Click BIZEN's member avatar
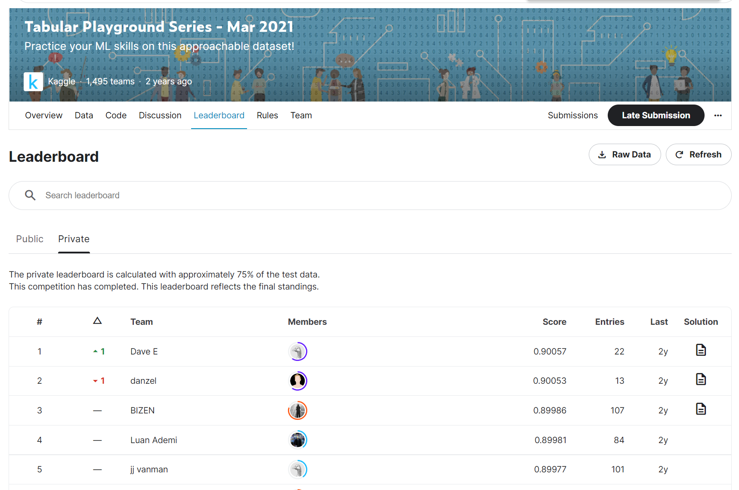739x490 pixels. click(297, 410)
